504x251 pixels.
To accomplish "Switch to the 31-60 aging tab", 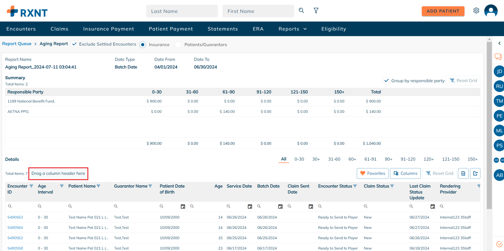I will point(334,159).
